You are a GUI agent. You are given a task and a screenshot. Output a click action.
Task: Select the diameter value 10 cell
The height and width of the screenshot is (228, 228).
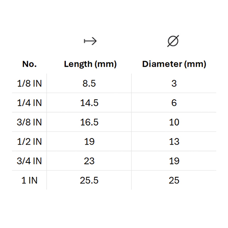point(174,122)
